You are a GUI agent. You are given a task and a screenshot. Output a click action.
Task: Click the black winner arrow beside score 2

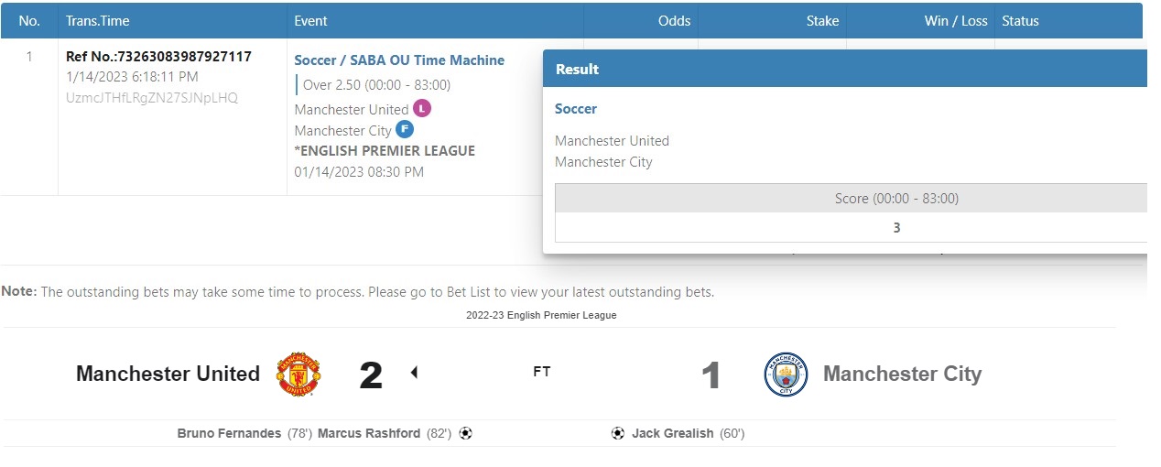click(414, 373)
